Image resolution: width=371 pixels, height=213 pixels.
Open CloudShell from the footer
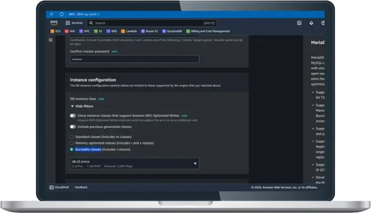pos(59,187)
